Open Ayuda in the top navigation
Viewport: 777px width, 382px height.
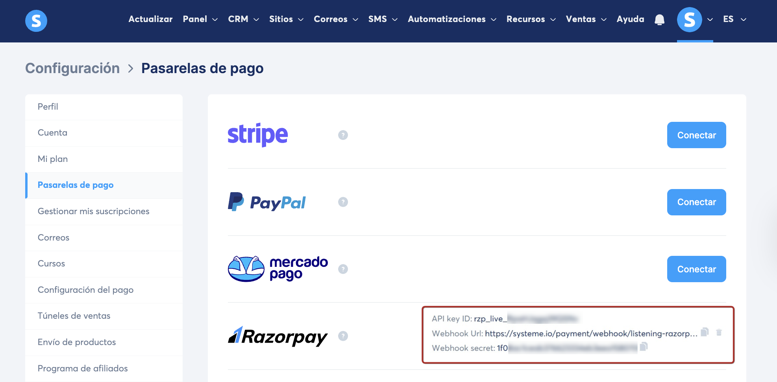tap(630, 19)
